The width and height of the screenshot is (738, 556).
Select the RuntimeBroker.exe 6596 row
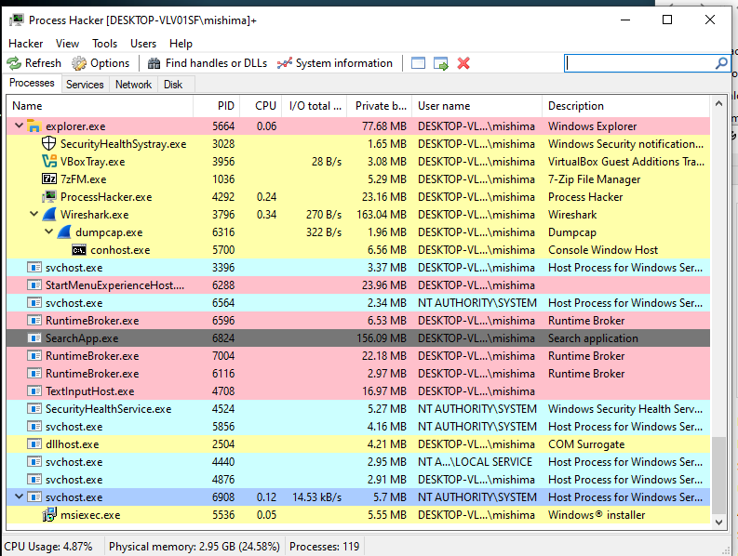click(x=358, y=321)
